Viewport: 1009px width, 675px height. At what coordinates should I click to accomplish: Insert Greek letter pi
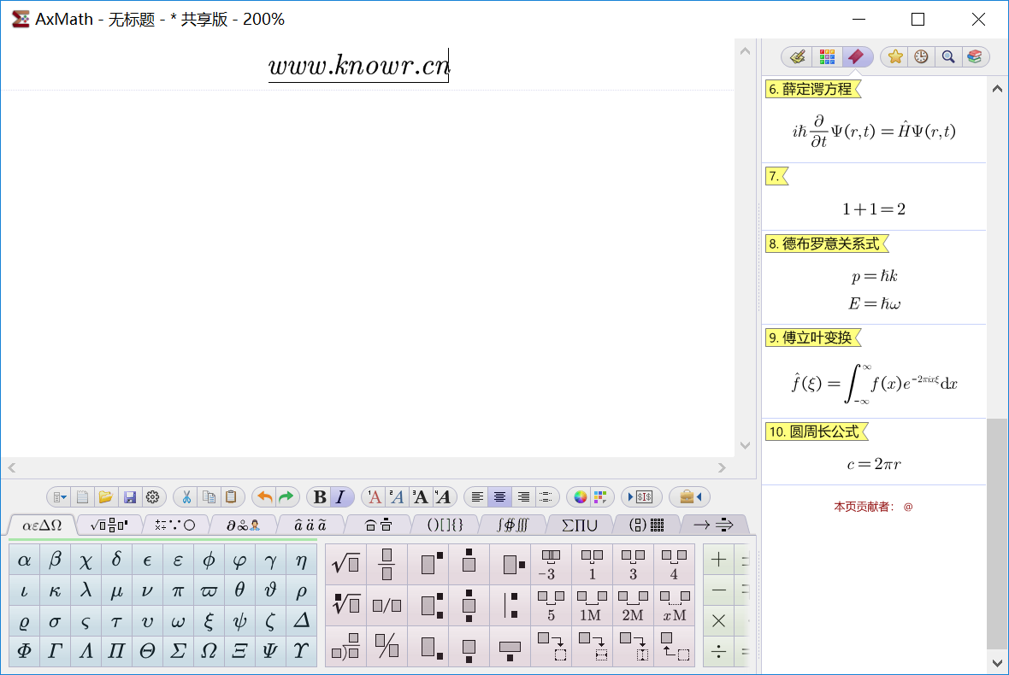(178, 590)
